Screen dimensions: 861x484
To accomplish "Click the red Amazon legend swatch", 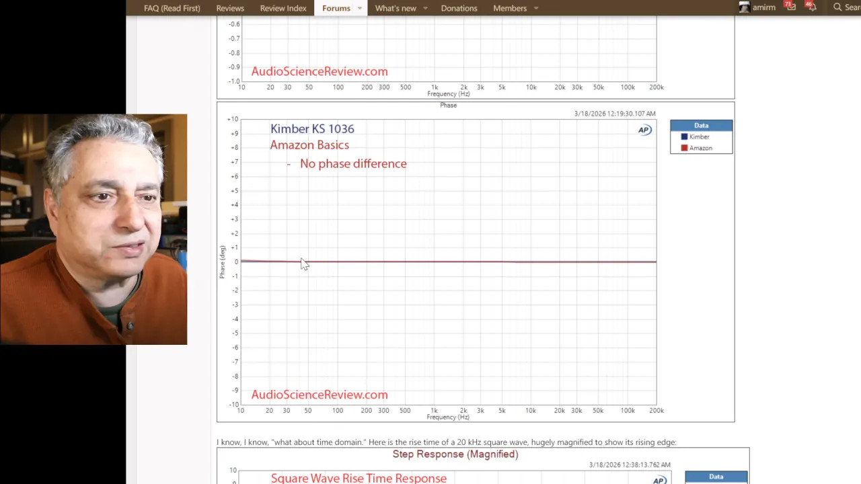I will click(684, 149).
